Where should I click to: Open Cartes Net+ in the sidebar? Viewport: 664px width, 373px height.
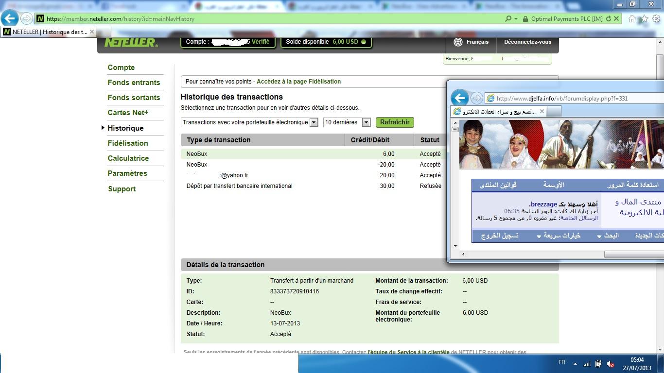(128, 113)
